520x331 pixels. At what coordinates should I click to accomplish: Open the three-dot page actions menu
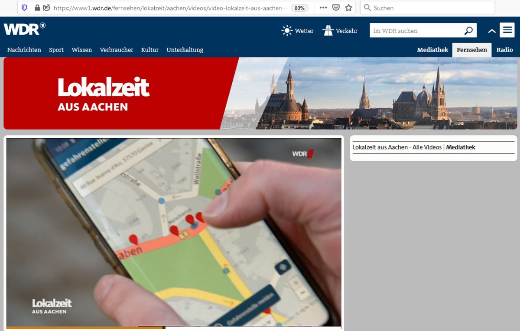pyautogui.click(x=323, y=8)
